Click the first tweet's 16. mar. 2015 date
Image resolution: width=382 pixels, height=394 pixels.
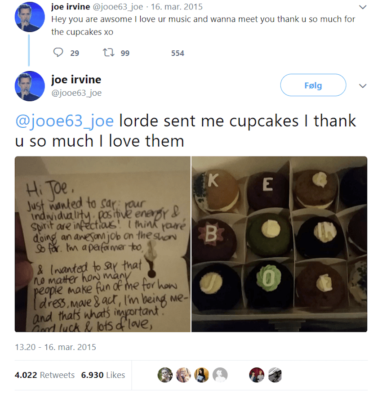[x=177, y=7]
